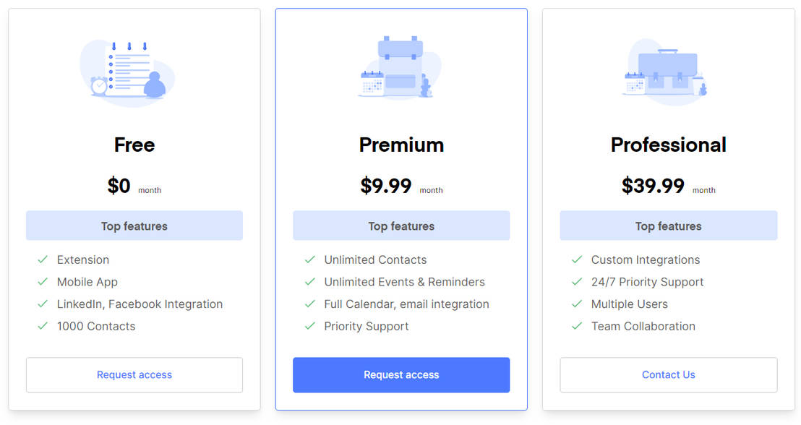801x425 pixels.
Task: Click the checkmark beside Team Collaboration
Action: click(x=577, y=327)
